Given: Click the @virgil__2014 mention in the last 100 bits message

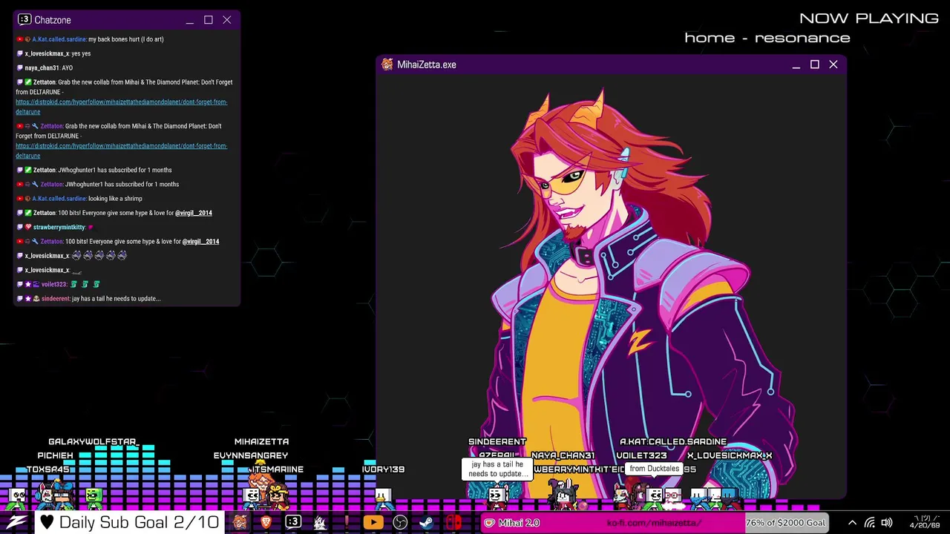Looking at the screenshot, I should [200, 242].
